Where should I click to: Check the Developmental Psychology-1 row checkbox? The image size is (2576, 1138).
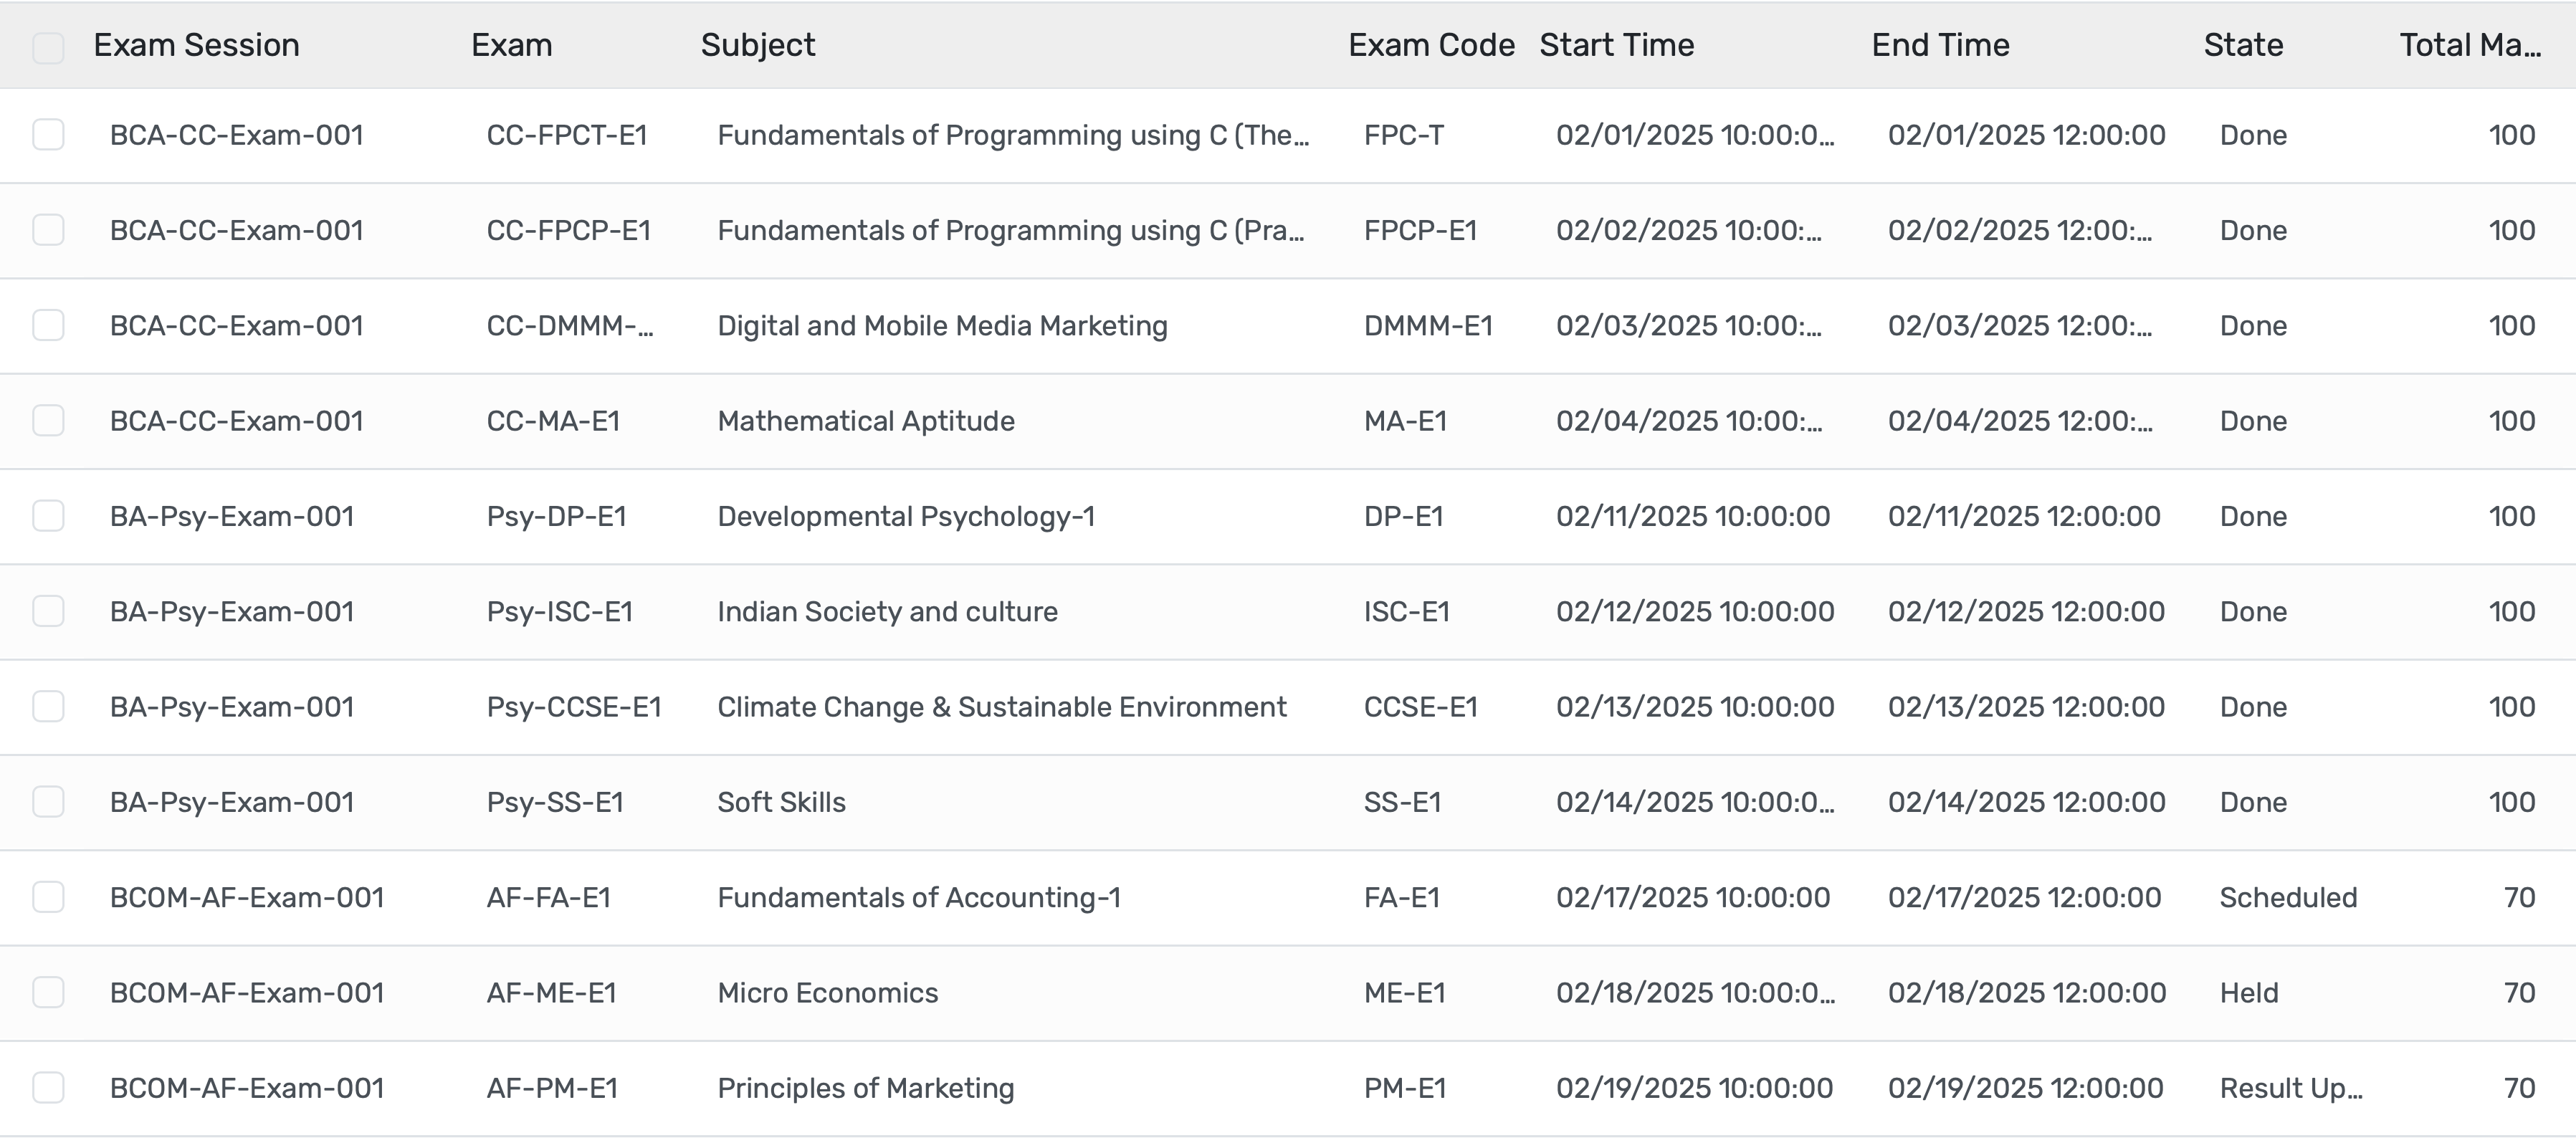[48, 516]
